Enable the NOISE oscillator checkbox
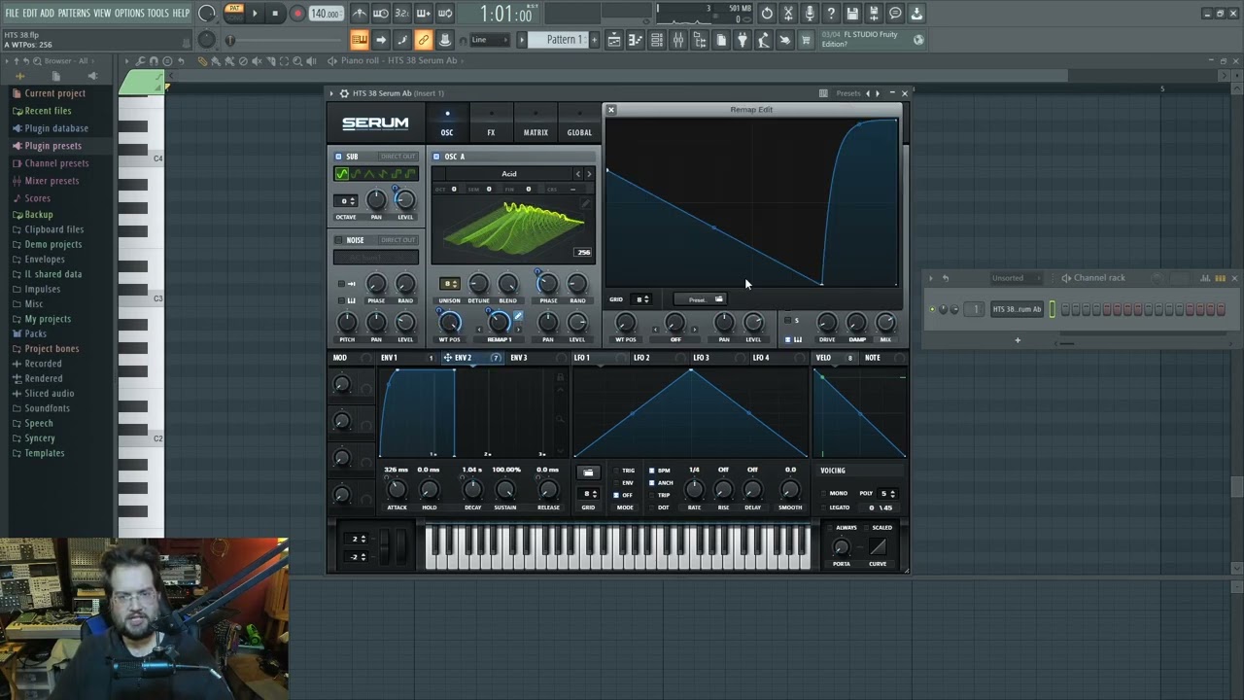This screenshot has width=1244, height=700. click(338, 240)
